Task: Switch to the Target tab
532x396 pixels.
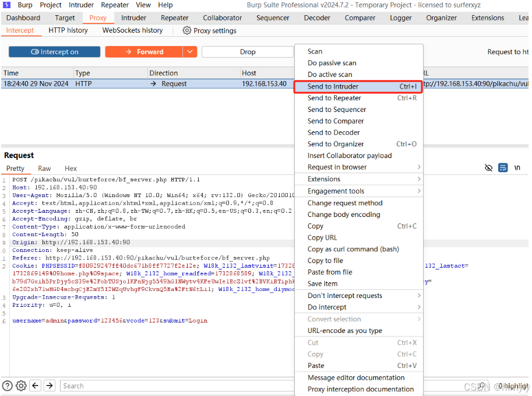Action: (x=65, y=18)
